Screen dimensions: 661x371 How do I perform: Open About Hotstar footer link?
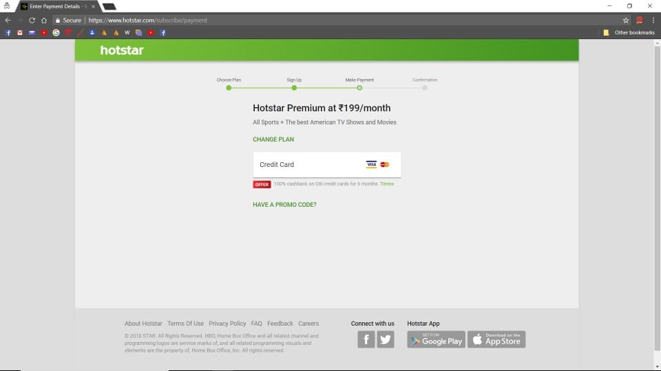(x=143, y=324)
